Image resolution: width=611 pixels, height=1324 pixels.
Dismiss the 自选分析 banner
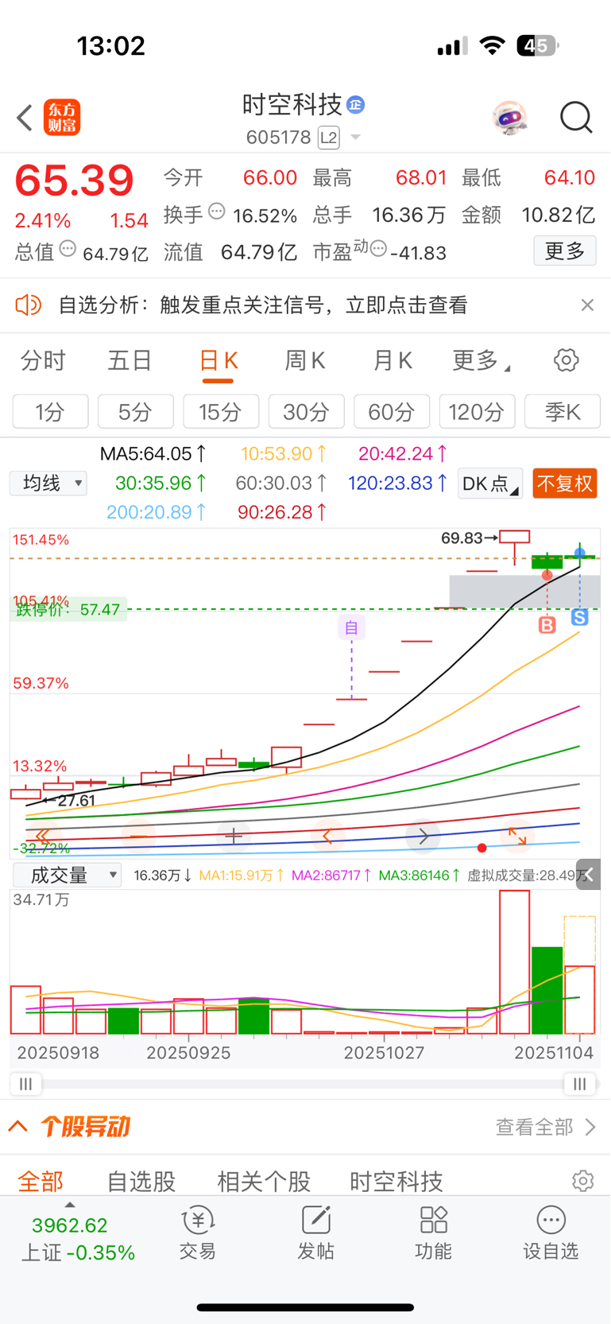[x=587, y=305]
